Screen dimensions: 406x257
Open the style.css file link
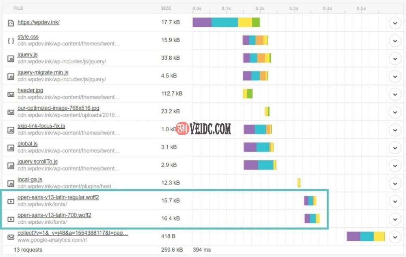28,37
